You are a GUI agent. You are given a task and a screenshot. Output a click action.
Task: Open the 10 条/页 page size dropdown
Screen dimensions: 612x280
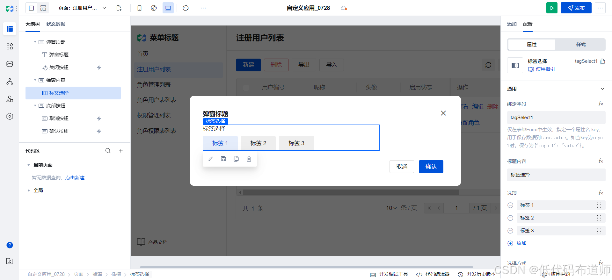[x=391, y=208]
